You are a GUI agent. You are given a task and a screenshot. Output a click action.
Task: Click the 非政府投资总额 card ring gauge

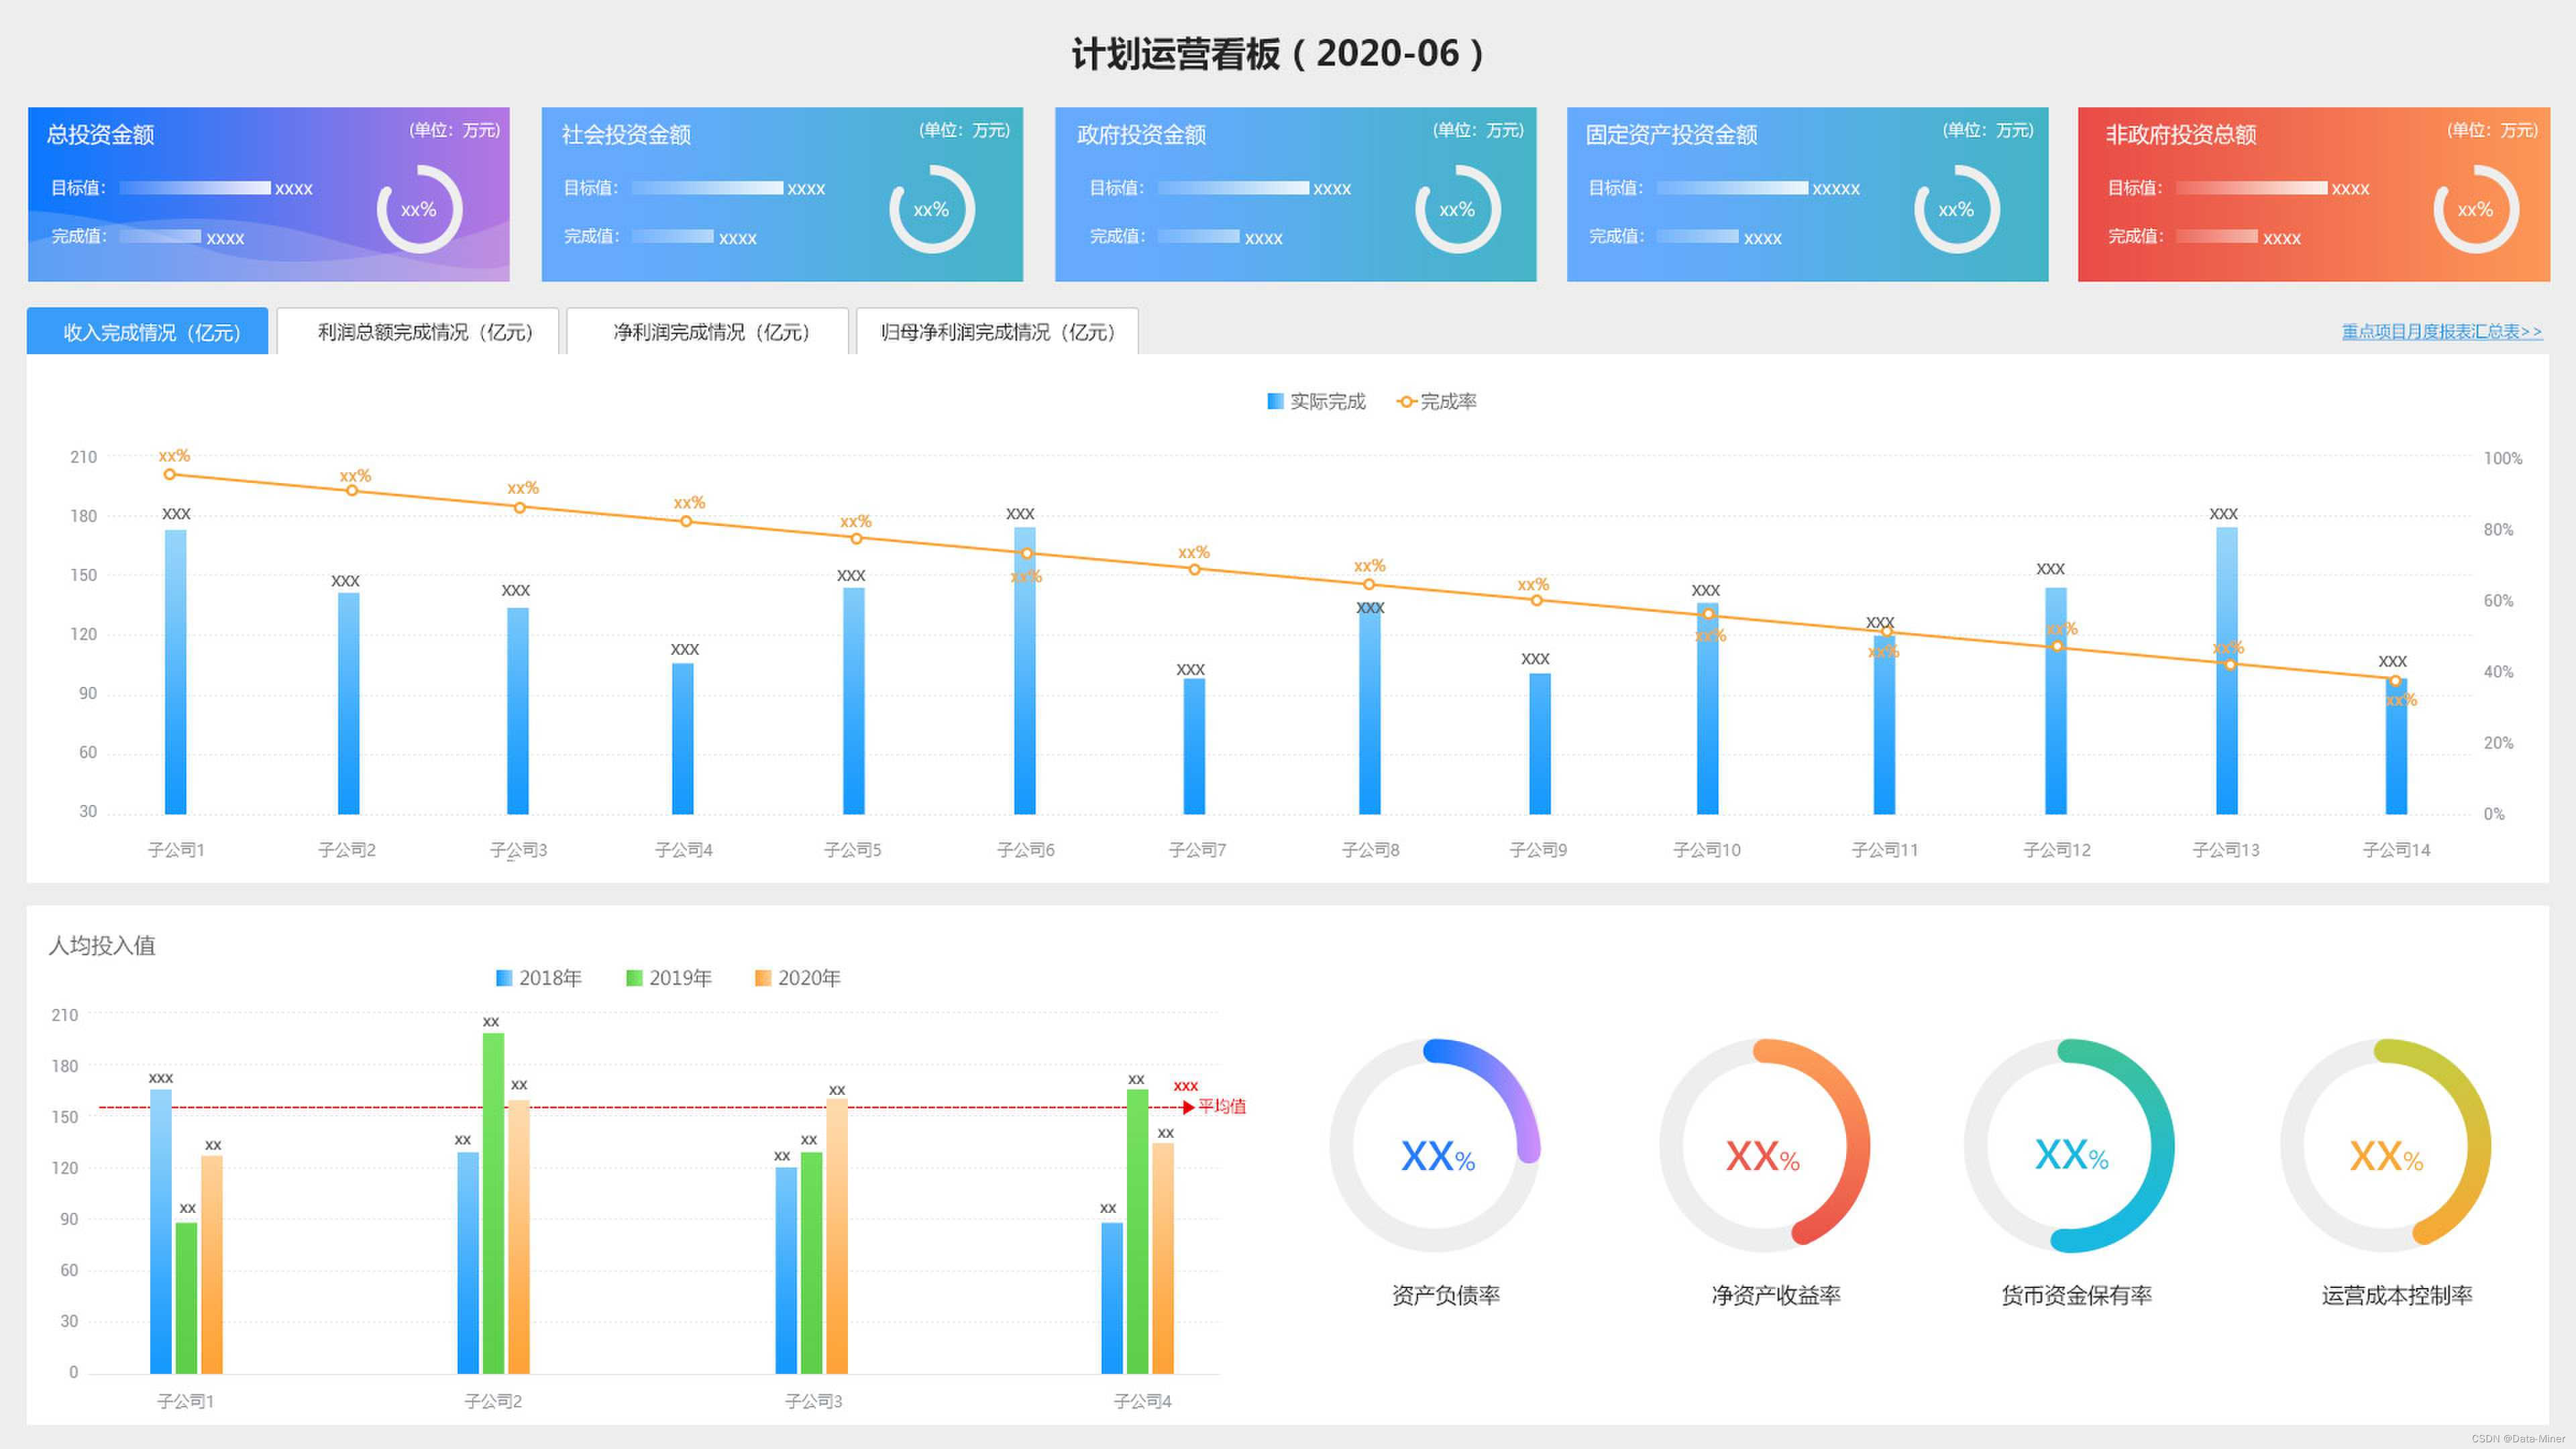(2475, 209)
